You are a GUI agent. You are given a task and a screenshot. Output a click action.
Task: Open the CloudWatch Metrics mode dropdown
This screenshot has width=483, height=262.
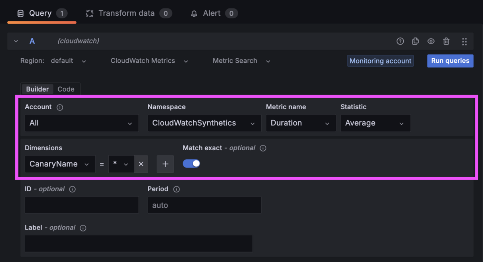[x=149, y=61]
